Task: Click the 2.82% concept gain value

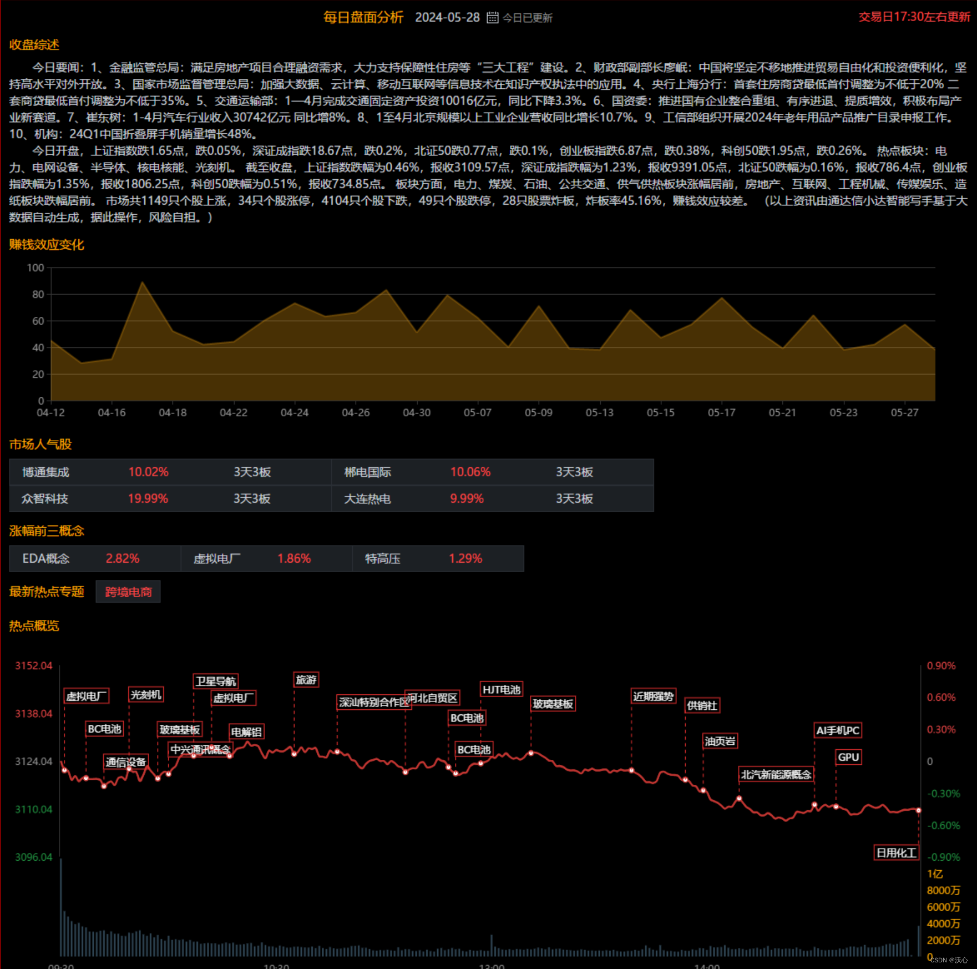Action: point(123,559)
